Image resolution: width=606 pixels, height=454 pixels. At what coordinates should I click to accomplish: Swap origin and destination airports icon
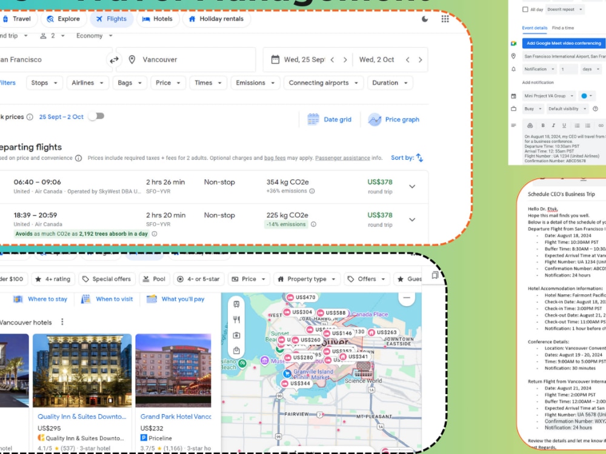click(114, 60)
